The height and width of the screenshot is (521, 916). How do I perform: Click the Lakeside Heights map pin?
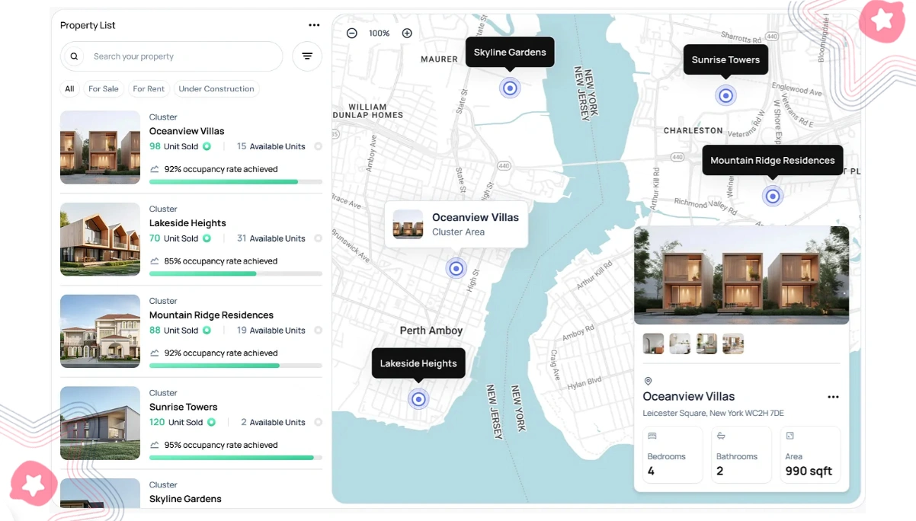coord(418,398)
